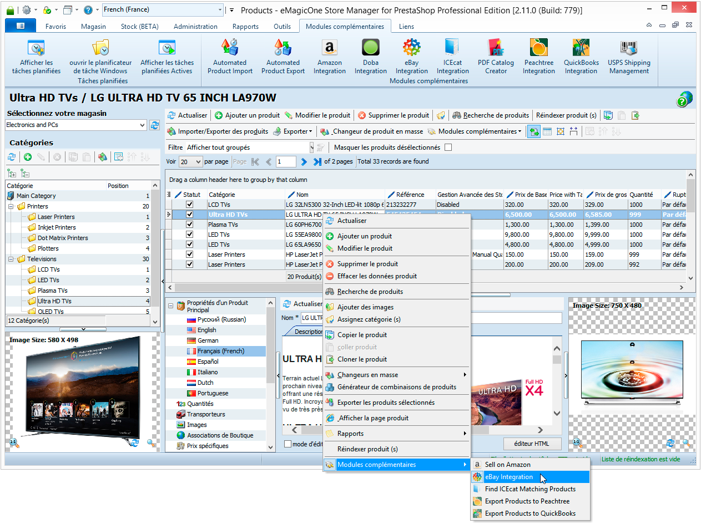Viewport: 701px width, 524px height.
Task: Collapse Propriétés d'un Produit Principal node
Action: (171, 306)
